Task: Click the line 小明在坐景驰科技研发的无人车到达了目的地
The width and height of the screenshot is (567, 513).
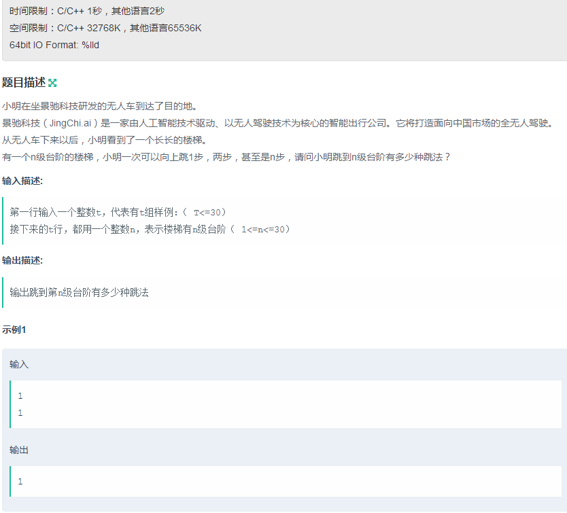Action: pyautogui.click(x=100, y=106)
